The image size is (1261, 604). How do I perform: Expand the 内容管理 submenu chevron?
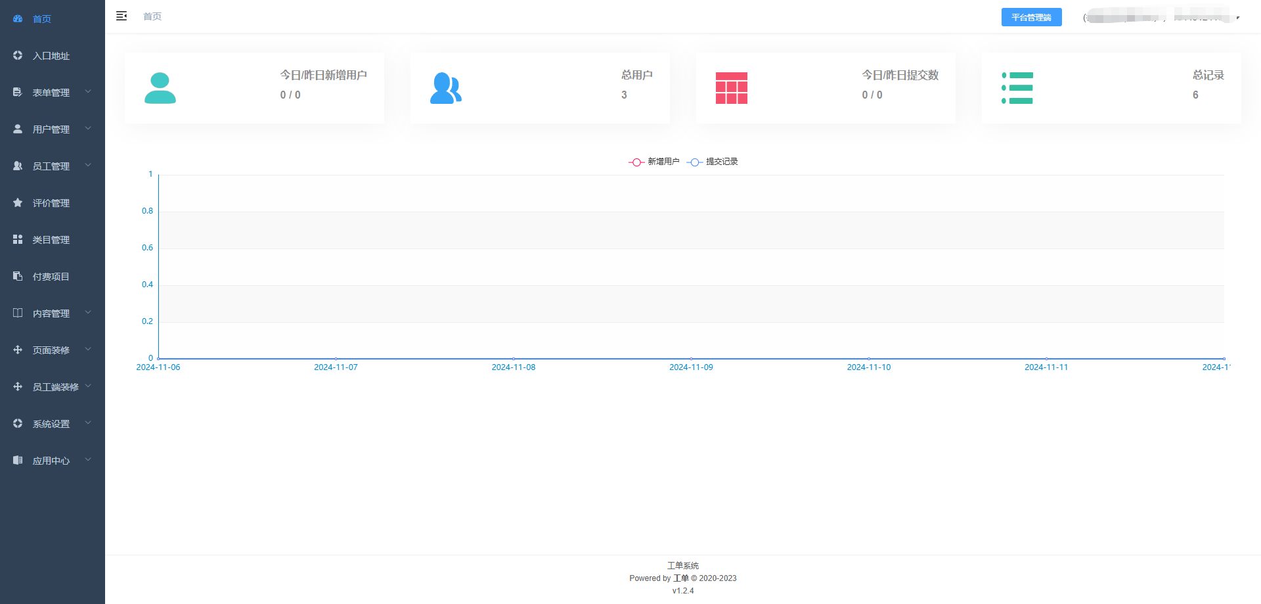point(88,312)
